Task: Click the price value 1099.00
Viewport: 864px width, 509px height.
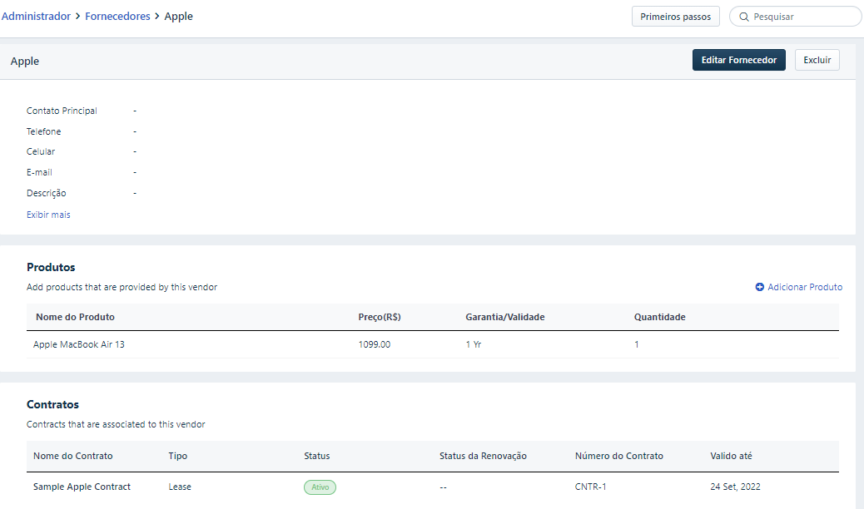Action: pos(374,344)
